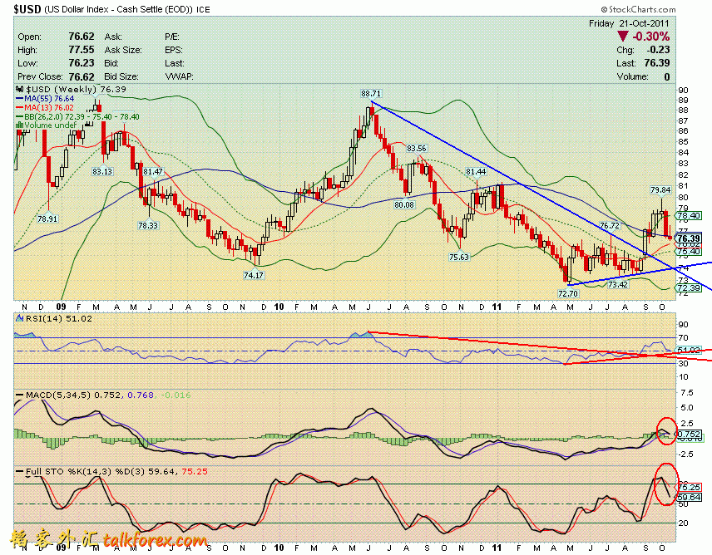712x555 pixels.
Task: Click the 59.64 stochastic axis value tag
Action: coord(689,498)
